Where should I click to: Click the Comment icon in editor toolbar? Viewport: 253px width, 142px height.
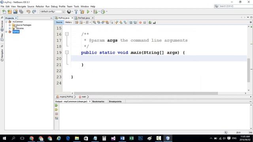(150, 22)
